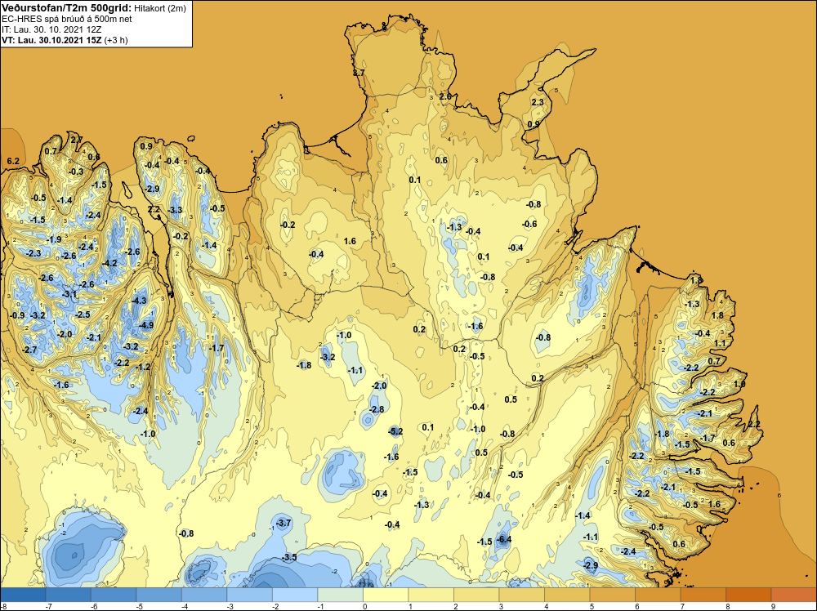The height and width of the screenshot is (611, 817).
Task: Select legend swatch between 8 and 9
Action: [748, 595]
